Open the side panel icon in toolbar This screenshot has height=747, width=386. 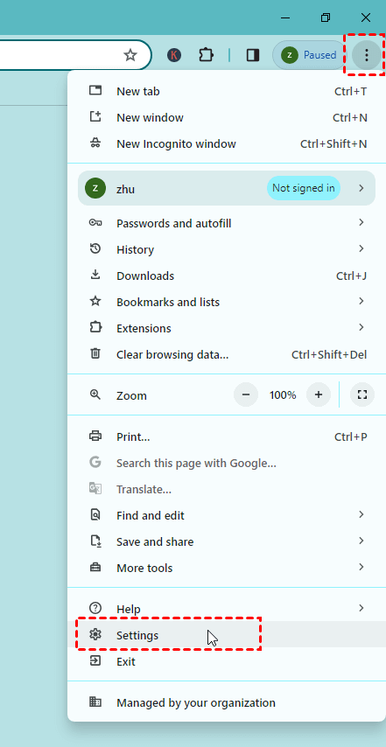click(253, 55)
